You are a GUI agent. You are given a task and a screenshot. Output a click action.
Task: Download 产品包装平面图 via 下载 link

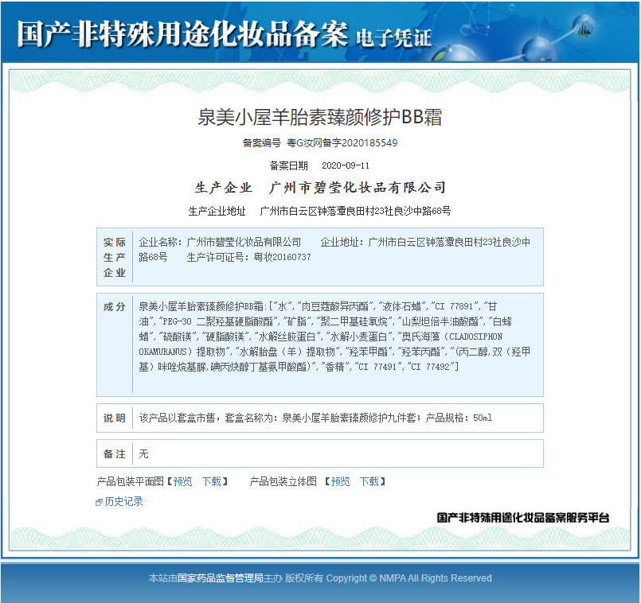(x=211, y=481)
